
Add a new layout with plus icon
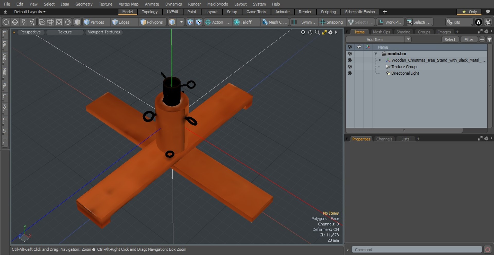pos(385,12)
